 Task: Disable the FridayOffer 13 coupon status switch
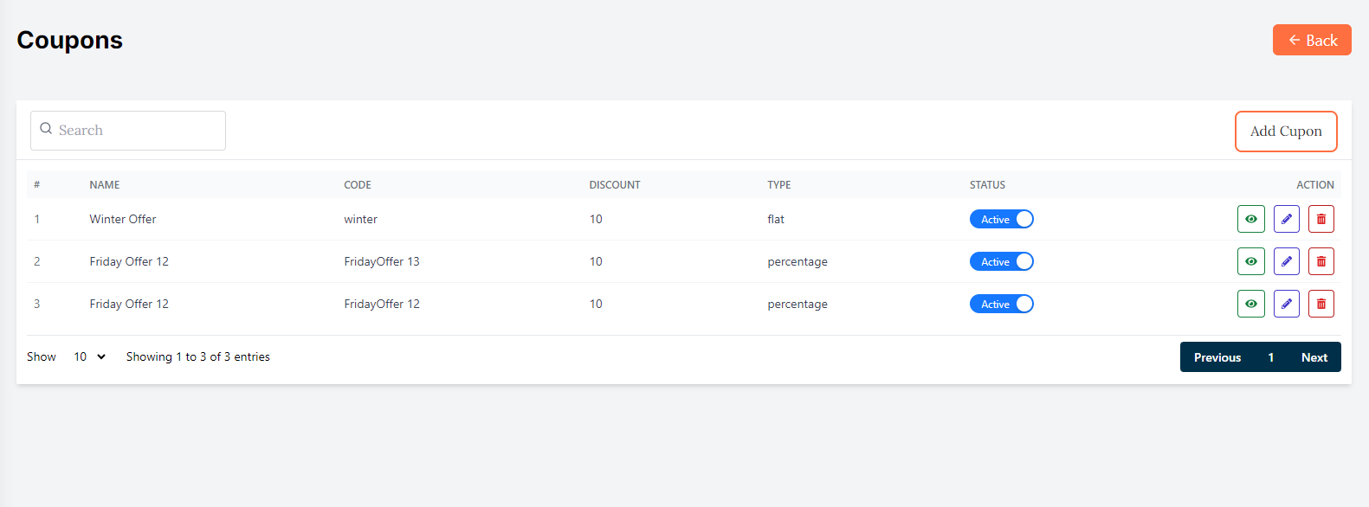[x=1001, y=261]
